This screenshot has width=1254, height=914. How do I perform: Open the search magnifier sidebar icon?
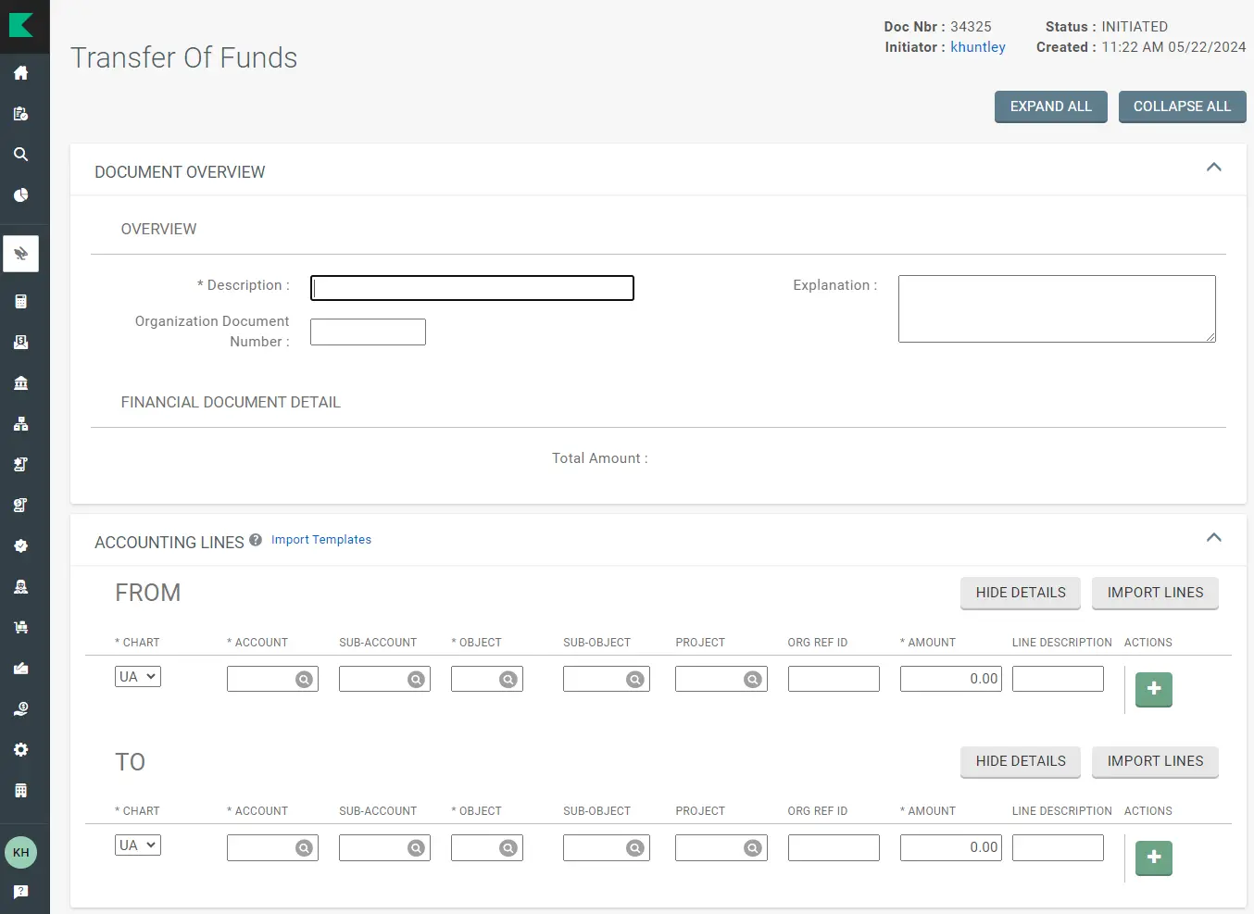pyautogui.click(x=20, y=155)
